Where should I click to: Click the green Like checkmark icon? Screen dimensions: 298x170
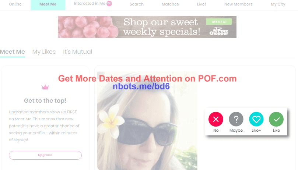(x=276, y=119)
